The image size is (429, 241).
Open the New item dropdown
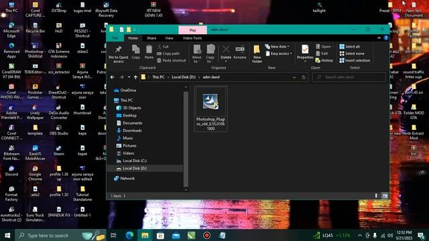pos(277,47)
